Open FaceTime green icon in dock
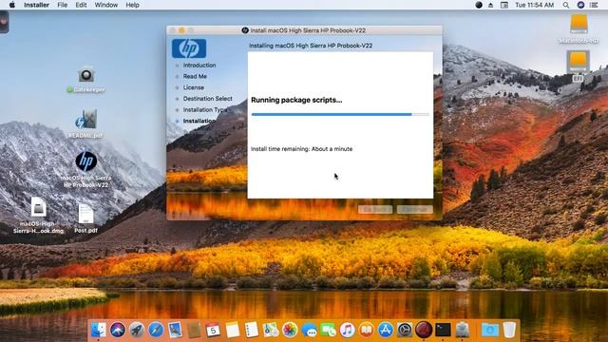This screenshot has width=608, height=342. [328, 330]
